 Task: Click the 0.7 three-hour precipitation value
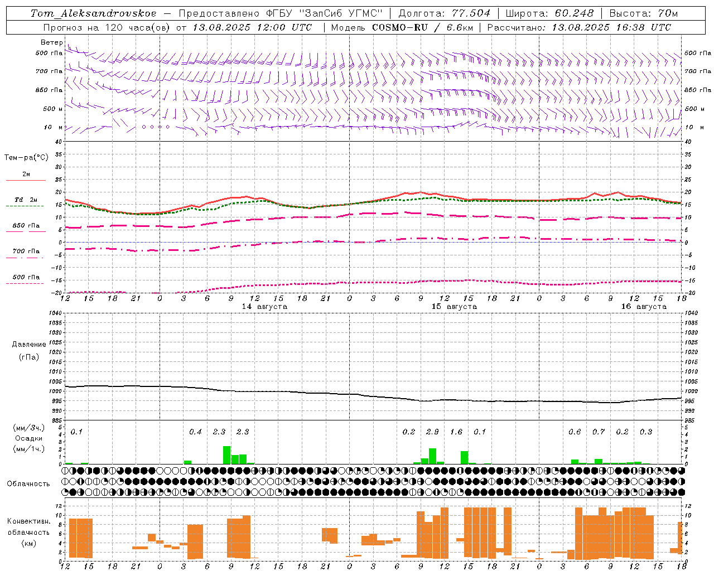point(599,432)
